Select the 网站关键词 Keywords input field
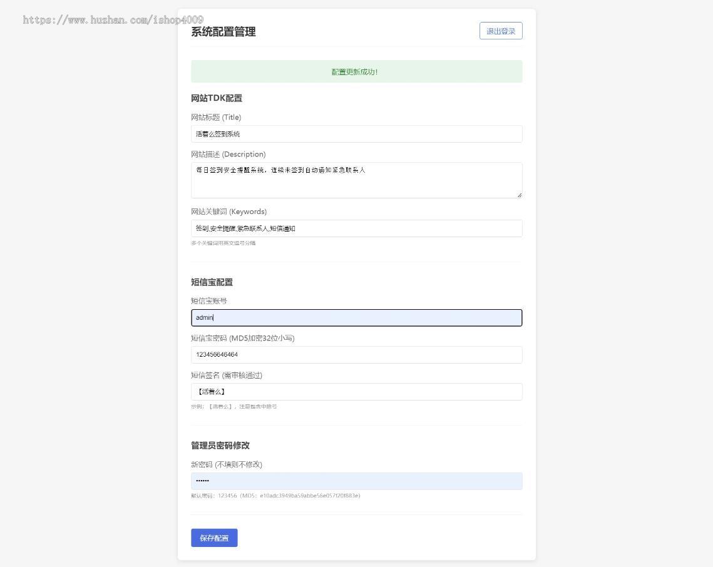 pos(357,228)
